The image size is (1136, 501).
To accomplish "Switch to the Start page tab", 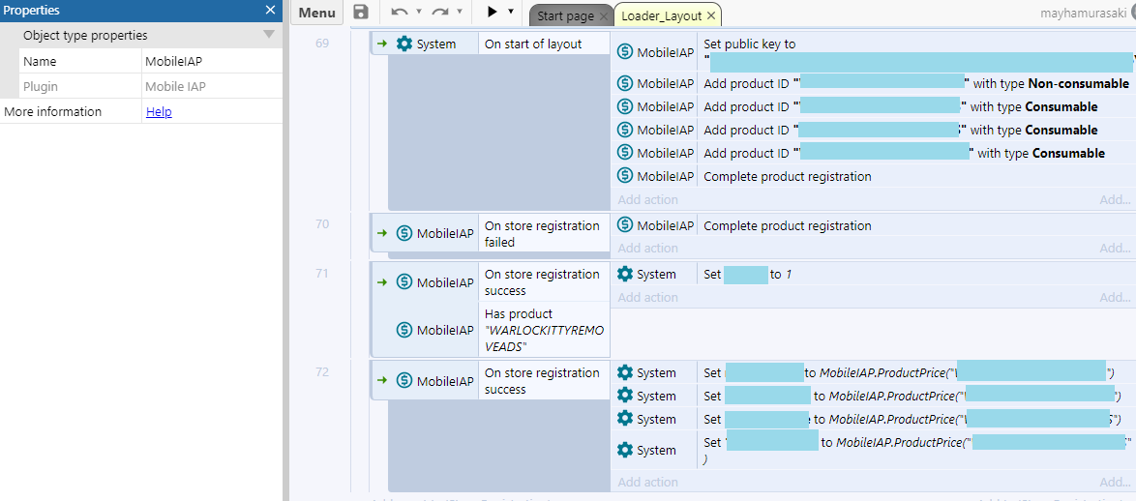I will (566, 15).
